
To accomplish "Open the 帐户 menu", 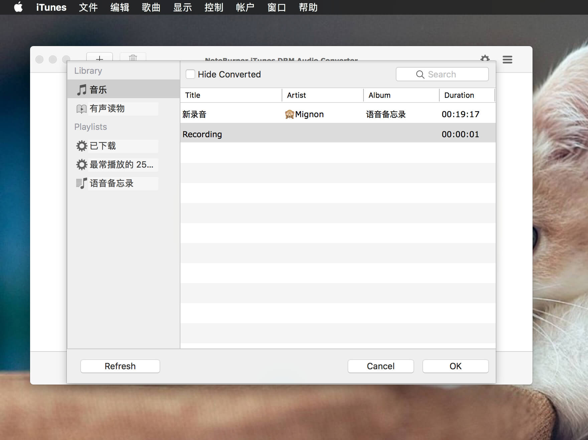I will (x=245, y=7).
